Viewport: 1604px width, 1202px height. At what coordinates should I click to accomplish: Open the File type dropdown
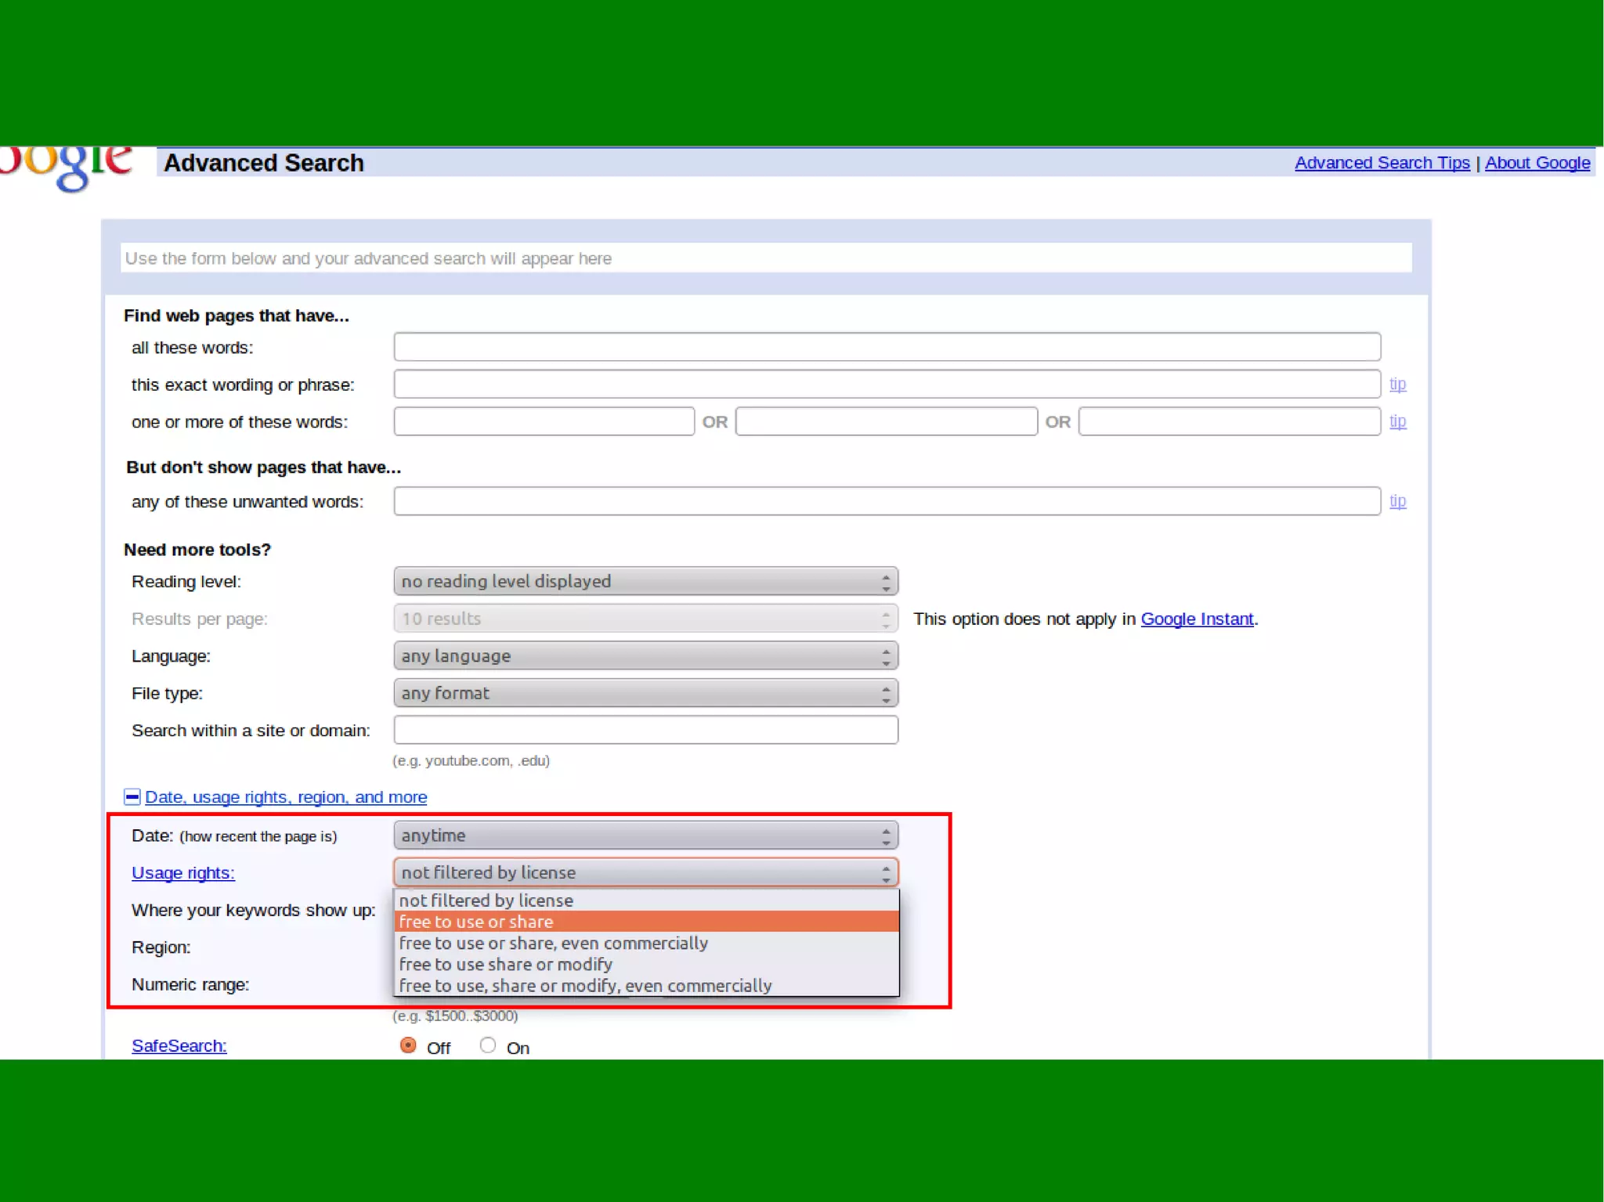[645, 694]
